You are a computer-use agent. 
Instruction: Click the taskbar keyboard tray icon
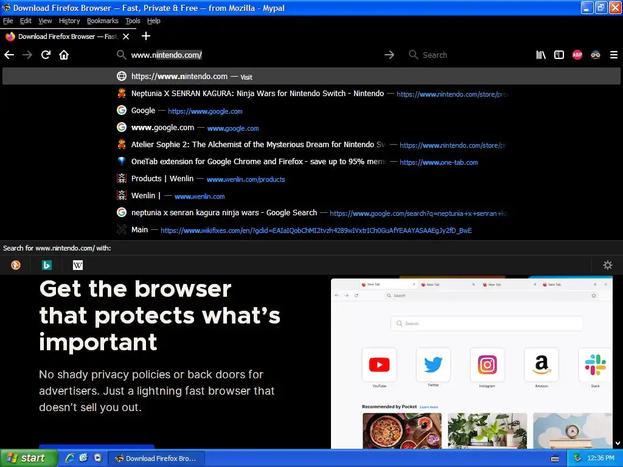point(555,458)
